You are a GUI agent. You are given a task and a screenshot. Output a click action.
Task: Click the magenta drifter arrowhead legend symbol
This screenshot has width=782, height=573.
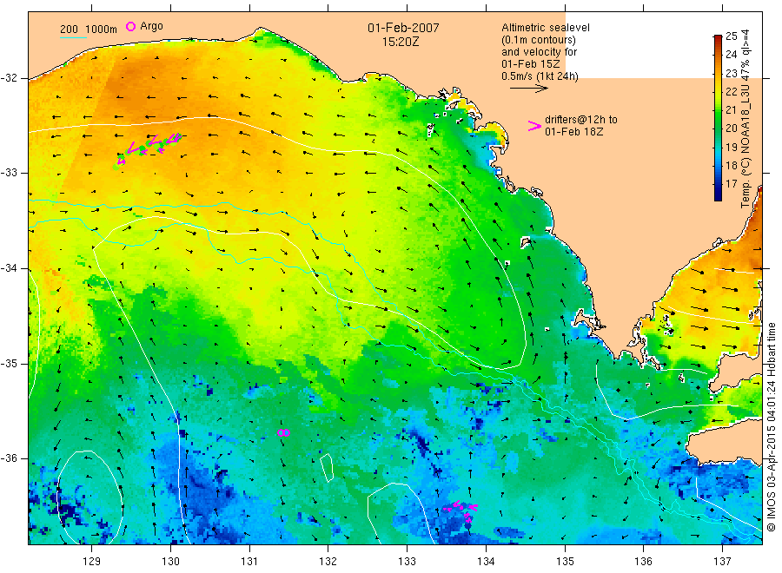pyautogui.click(x=534, y=126)
